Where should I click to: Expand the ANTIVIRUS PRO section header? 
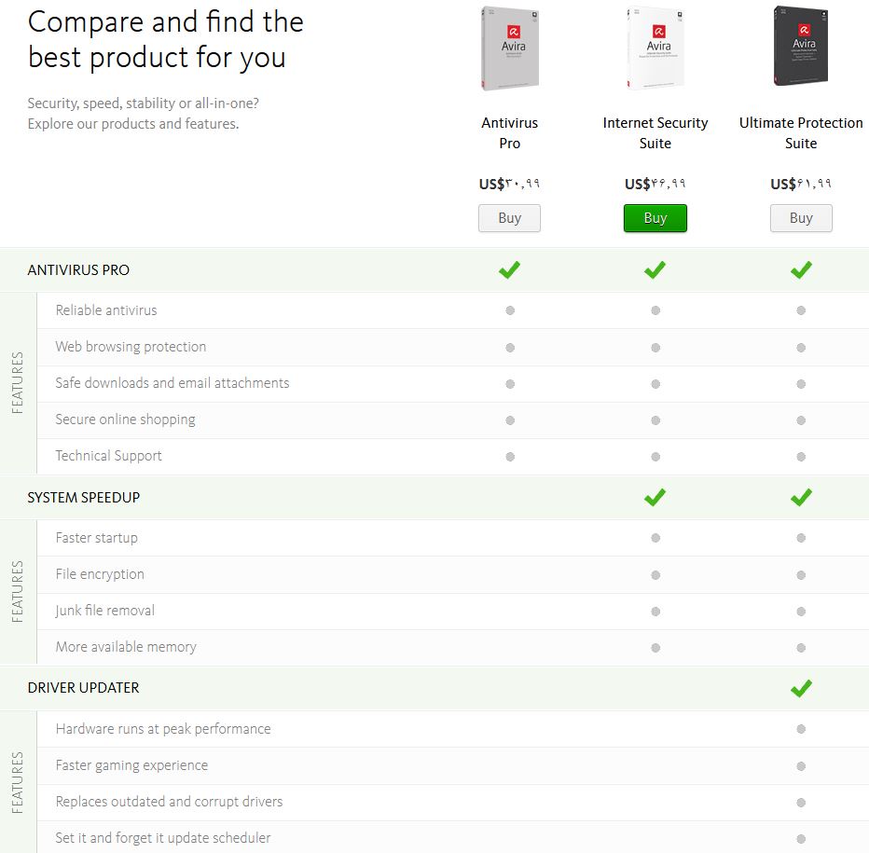click(x=79, y=270)
